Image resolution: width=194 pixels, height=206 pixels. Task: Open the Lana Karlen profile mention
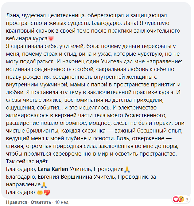[x=53, y=169]
